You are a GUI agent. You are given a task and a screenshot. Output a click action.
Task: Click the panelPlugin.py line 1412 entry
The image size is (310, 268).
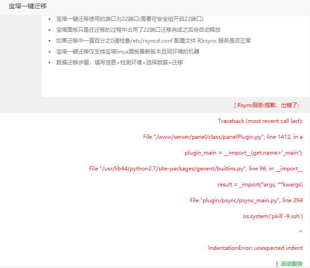223,136
